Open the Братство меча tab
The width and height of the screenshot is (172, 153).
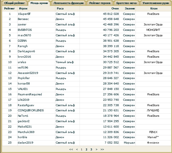click(126, 3)
